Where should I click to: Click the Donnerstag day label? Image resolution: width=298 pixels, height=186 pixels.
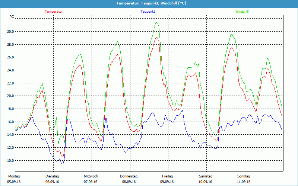pyautogui.click(x=129, y=176)
